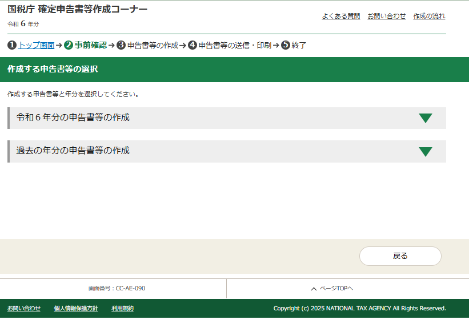Viewport: 469px width, 324px height.
Task: Click the step 2 number circle icon
Action: tap(69, 45)
